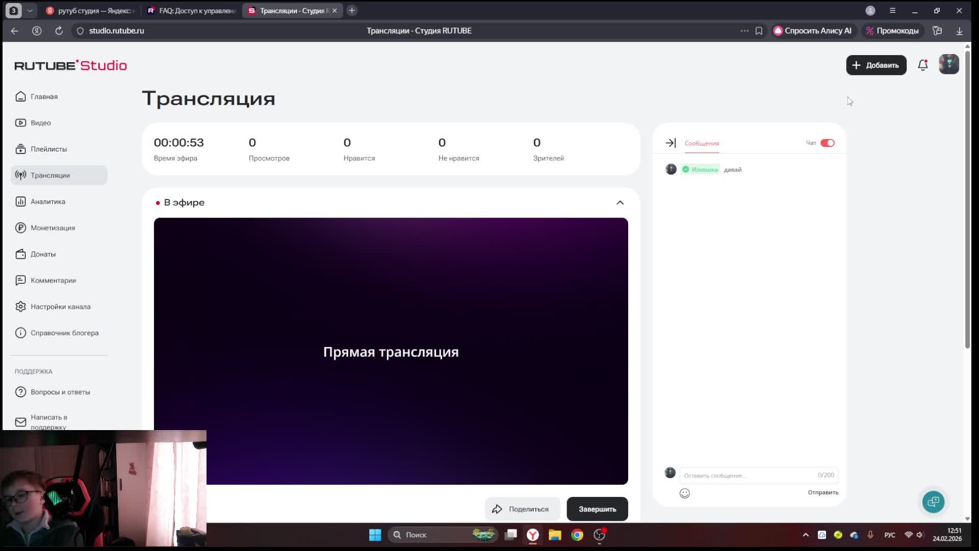Open the Аналитика section

coord(47,202)
